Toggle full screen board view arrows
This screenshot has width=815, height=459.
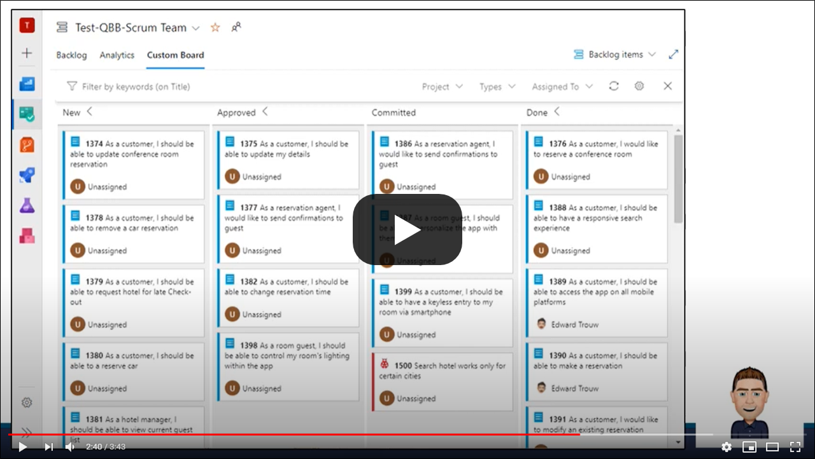tap(674, 55)
